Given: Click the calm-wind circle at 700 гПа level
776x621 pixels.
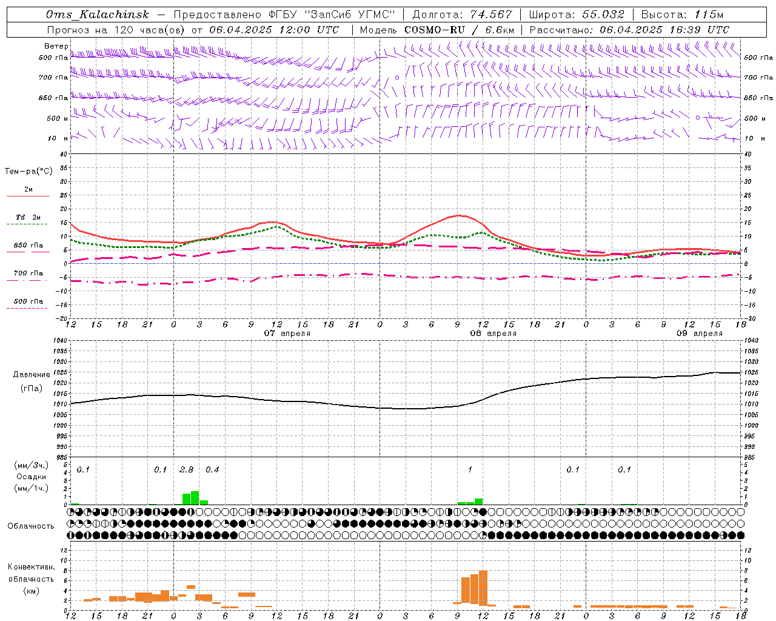Looking at the screenshot, I should click(x=397, y=78).
